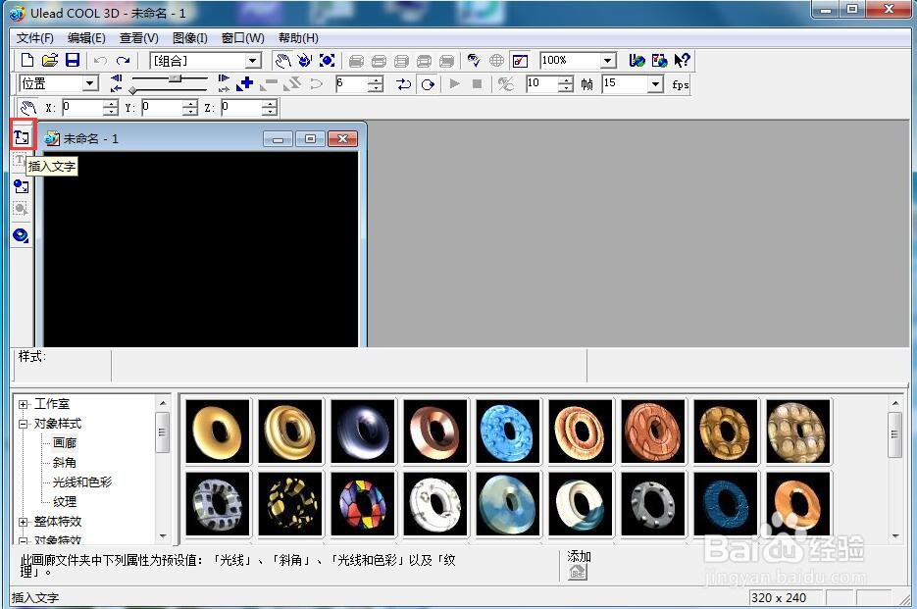Toggle loop animation mode button
The height and width of the screenshot is (609, 917).
point(428,84)
